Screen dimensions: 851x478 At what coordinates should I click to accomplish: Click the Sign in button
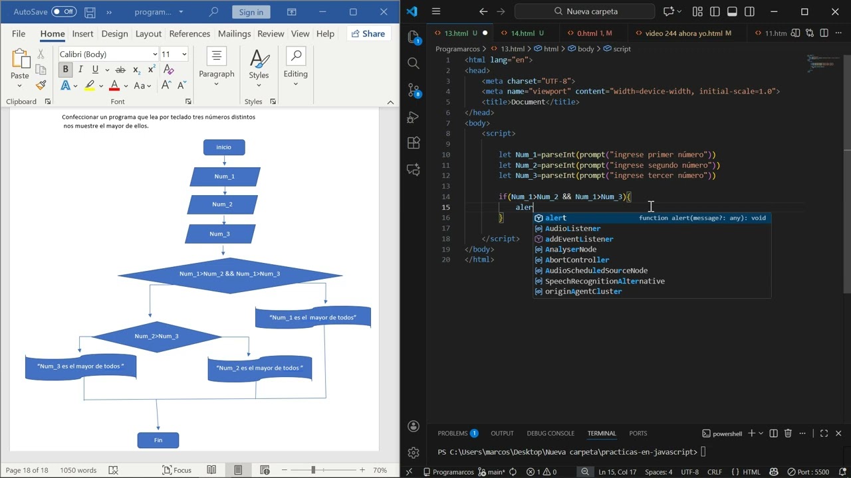point(251,12)
